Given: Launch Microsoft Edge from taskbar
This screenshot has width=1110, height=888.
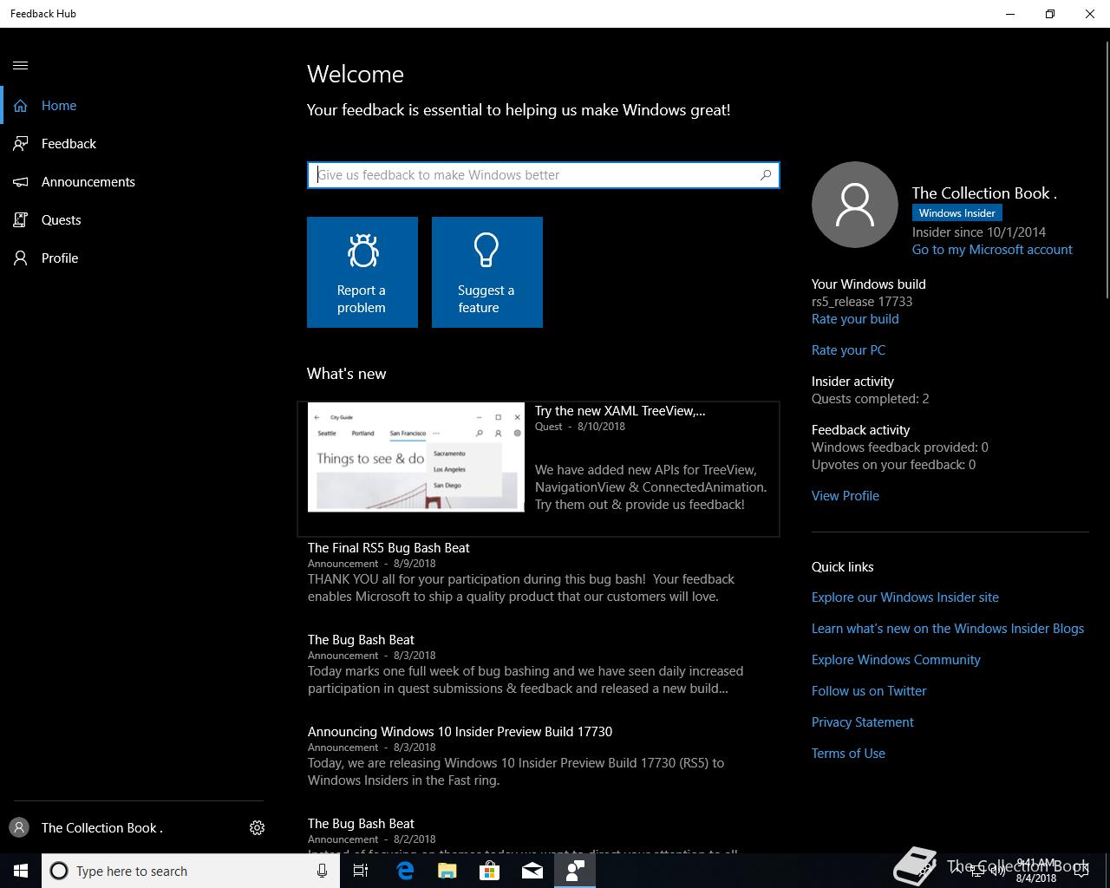Looking at the screenshot, I should (x=405, y=871).
